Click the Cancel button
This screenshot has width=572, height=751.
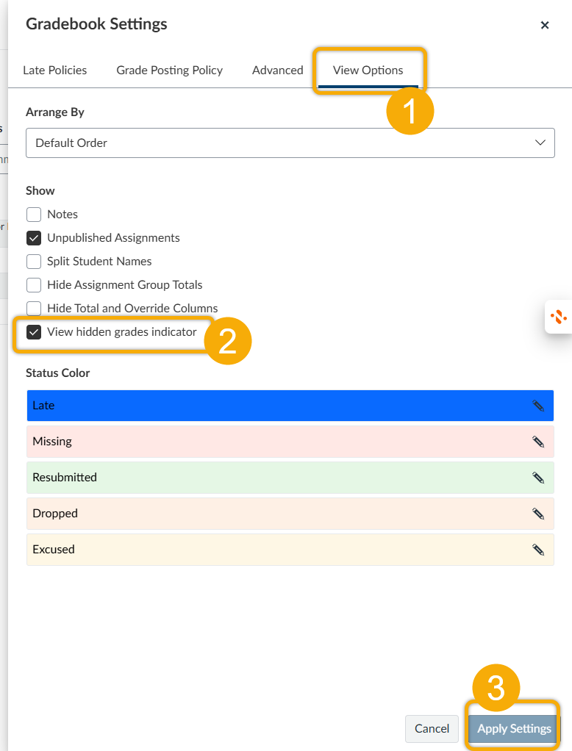tap(432, 729)
